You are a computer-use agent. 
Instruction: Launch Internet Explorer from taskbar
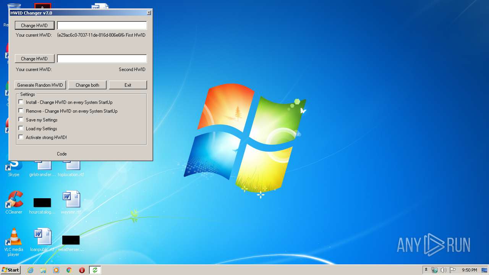click(x=30, y=270)
